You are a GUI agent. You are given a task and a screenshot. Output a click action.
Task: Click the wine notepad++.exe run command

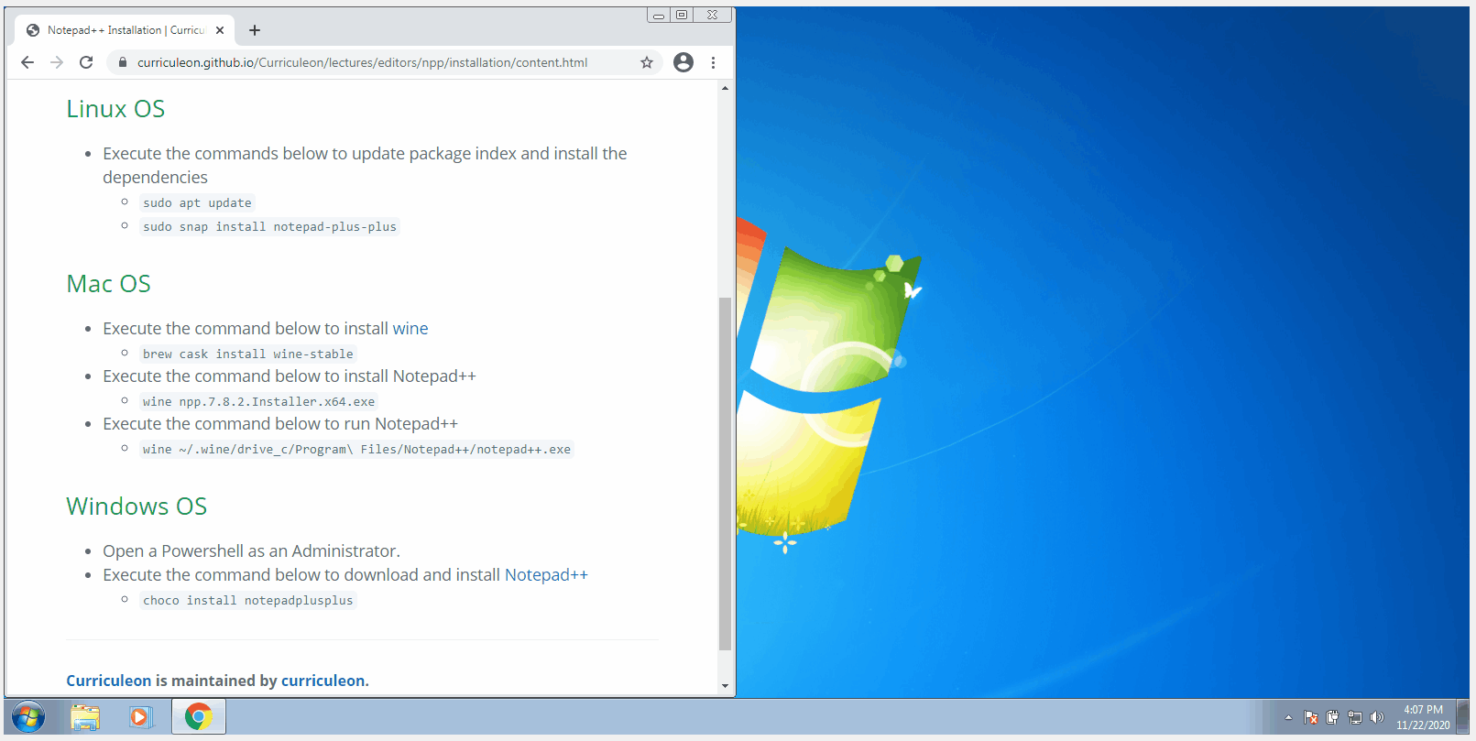(356, 450)
